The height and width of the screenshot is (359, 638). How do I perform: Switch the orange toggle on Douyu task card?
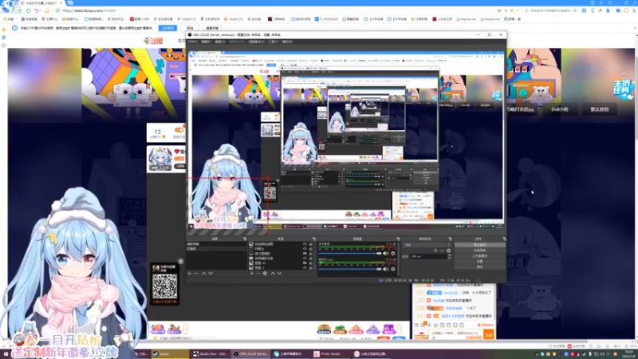179,130
